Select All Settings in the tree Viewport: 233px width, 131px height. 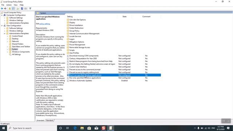click(16, 55)
